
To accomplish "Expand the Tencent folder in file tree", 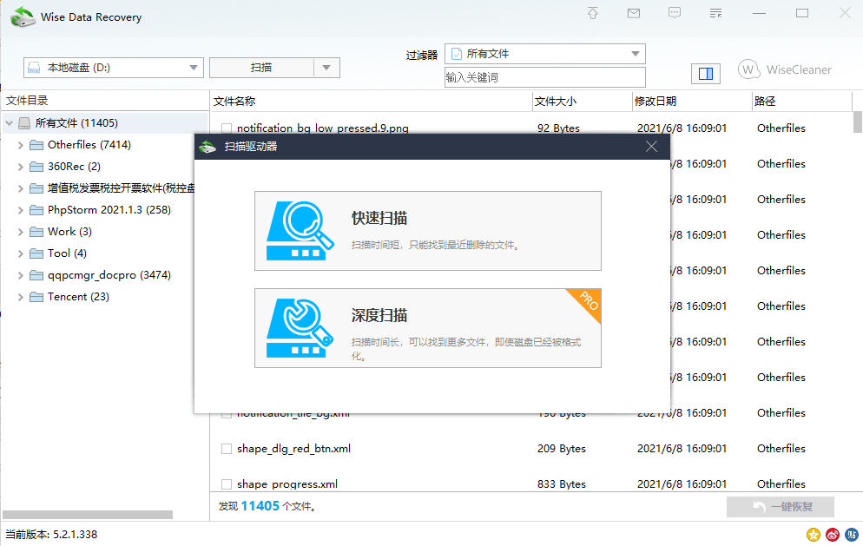I will (19, 296).
